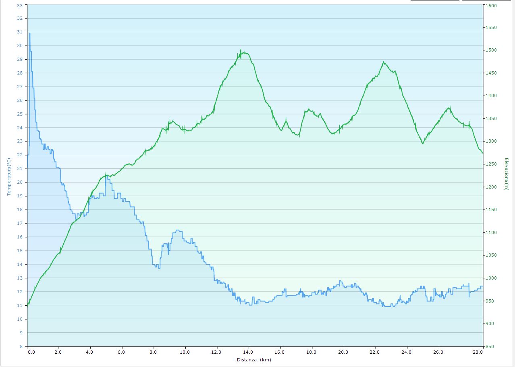515x367 pixels.
Task: Click the temperature spike peak near 31°C
Action: [29, 34]
